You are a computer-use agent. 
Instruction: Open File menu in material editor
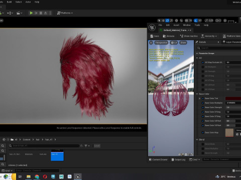pos(160,25)
